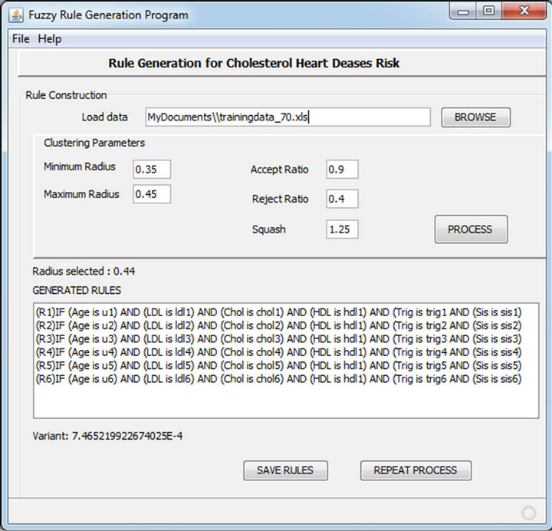Click the Maximum Radius label
The height and width of the screenshot is (531, 552).
[81, 194]
